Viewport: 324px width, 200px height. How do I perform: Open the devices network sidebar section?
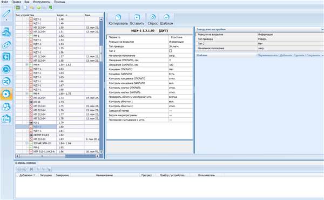[x=6, y=32]
